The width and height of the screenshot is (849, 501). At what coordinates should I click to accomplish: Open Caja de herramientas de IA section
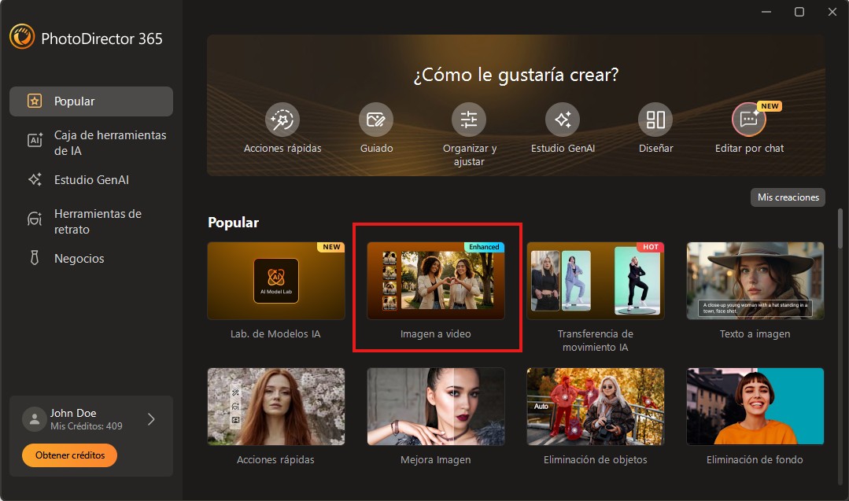(x=91, y=143)
